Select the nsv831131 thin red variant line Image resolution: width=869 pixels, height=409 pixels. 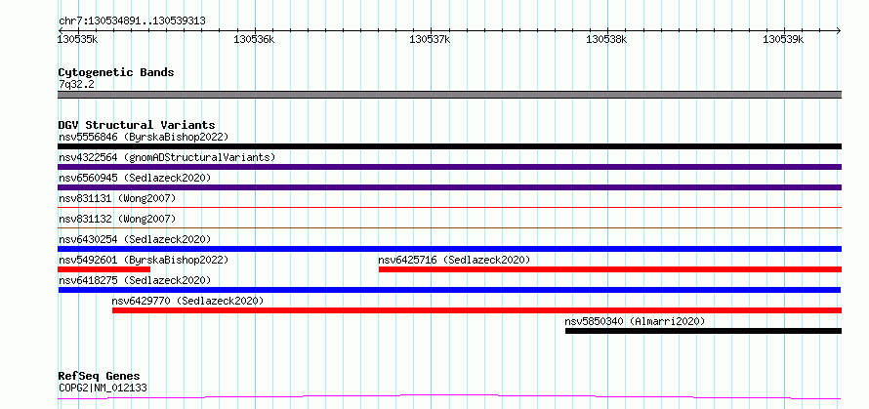(449, 207)
